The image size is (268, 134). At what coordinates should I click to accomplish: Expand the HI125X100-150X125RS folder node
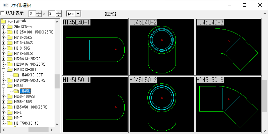(4, 32)
